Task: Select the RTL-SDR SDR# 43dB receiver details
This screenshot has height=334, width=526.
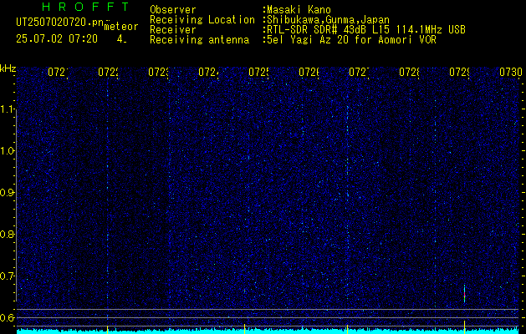Action: (x=366, y=30)
